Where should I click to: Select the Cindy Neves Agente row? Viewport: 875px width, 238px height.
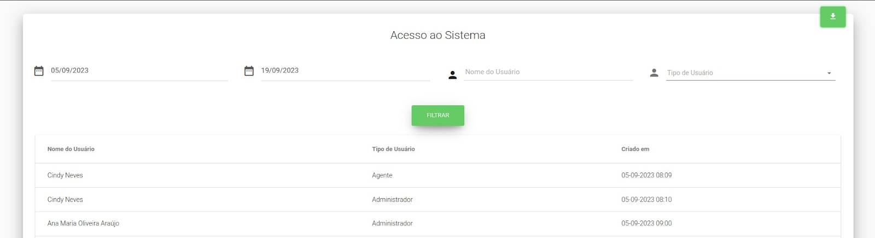pyautogui.click(x=437, y=175)
